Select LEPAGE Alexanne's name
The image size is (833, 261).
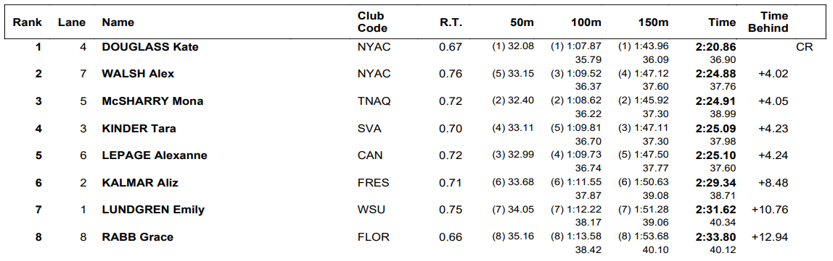155,155
